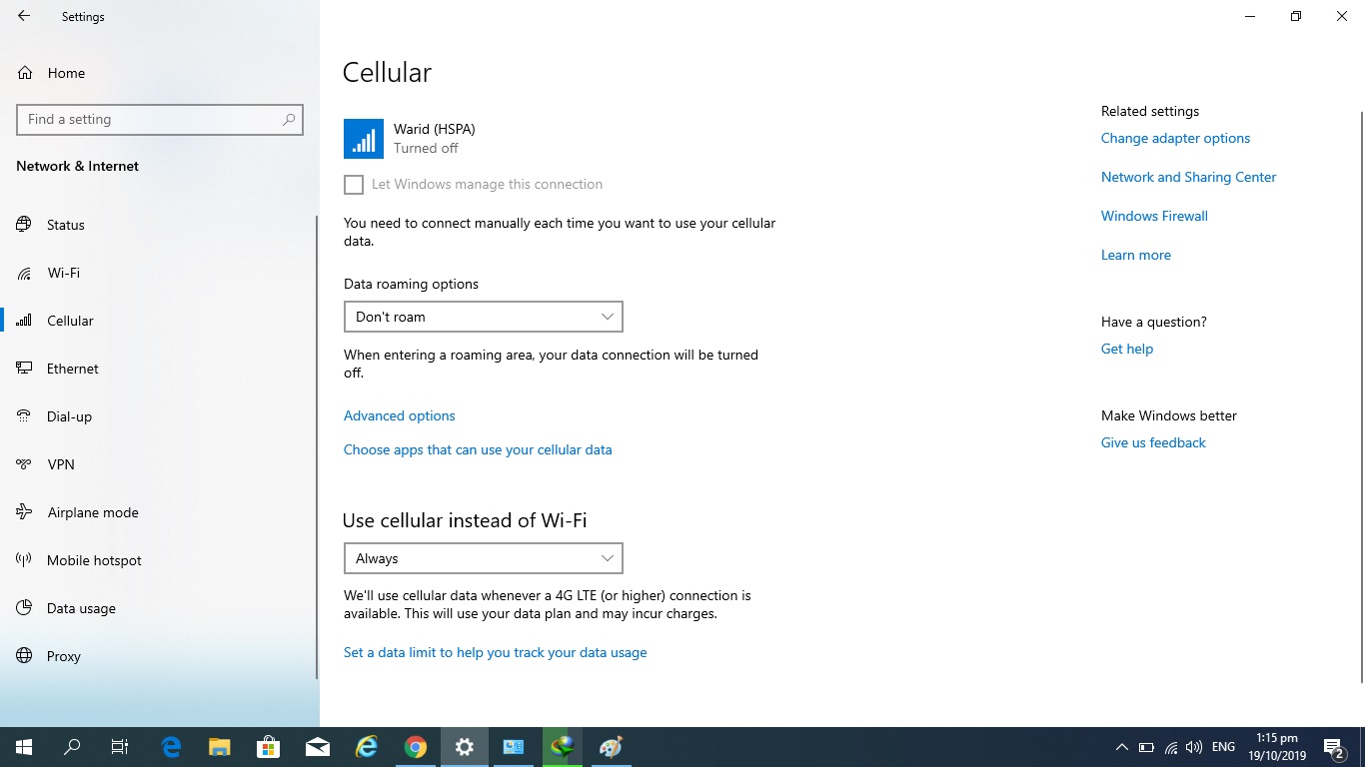
Task: Click the back arrow in Settings
Action: [x=24, y=16]
